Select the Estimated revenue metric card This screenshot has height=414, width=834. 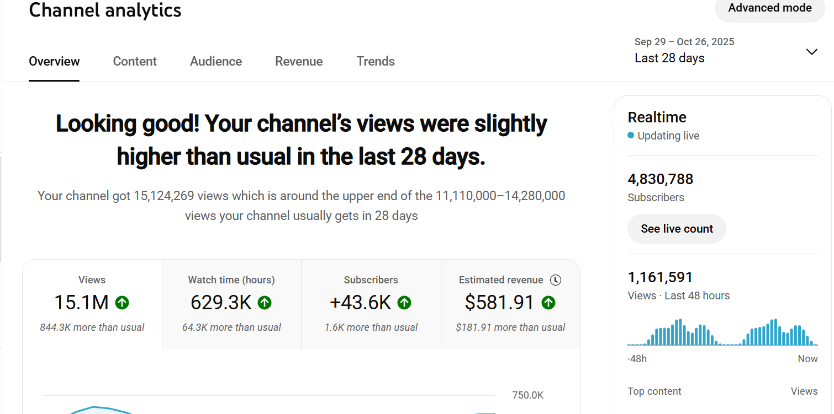pos(510,304)
